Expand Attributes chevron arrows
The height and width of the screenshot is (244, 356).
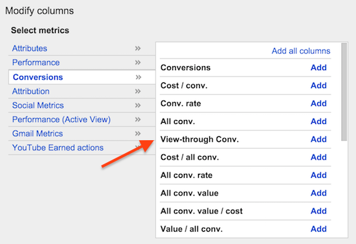click(x=138, y=48)
